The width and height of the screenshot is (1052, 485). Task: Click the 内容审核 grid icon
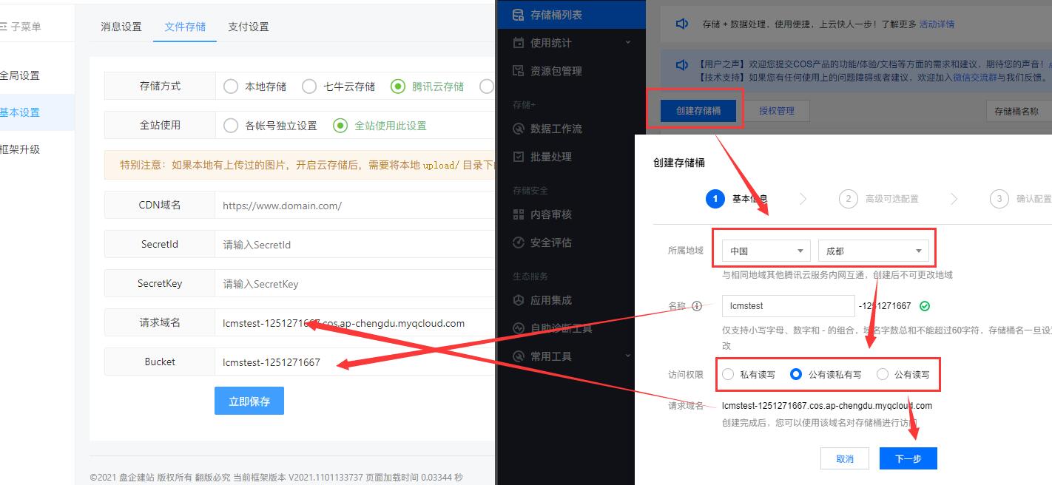coord(519,214)
